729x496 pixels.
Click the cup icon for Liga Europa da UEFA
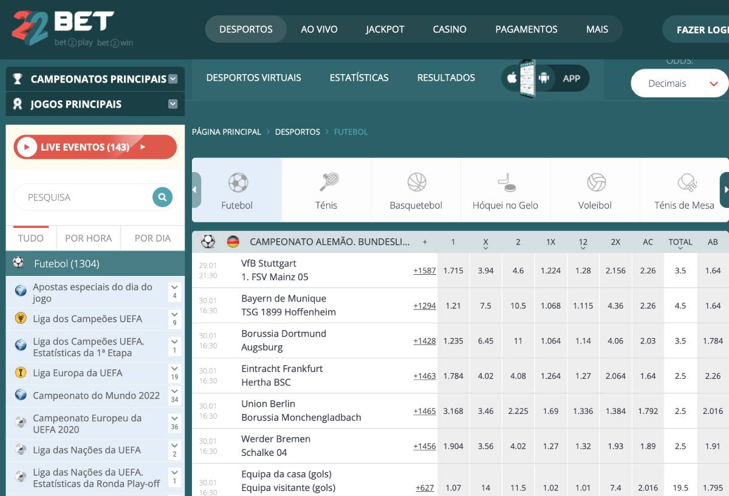coord(21,373)
